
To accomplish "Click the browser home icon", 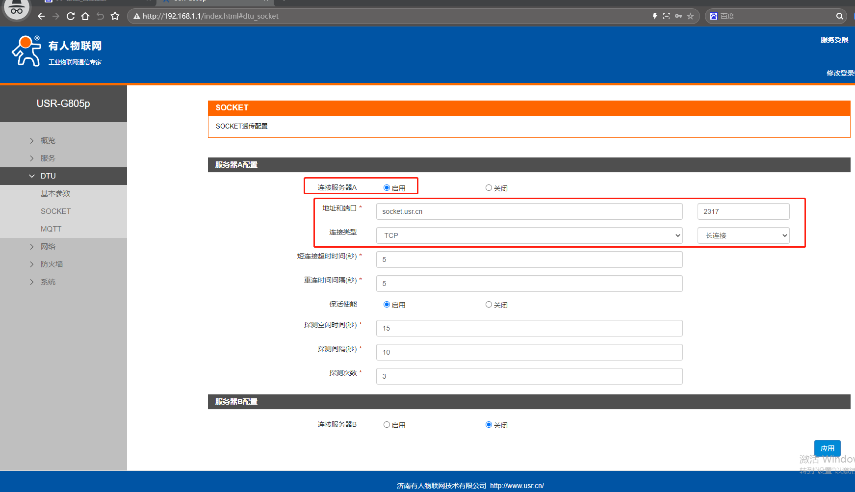I will click(x=85, y=16).
